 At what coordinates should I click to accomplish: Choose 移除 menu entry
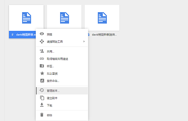(x=62, y=115)
